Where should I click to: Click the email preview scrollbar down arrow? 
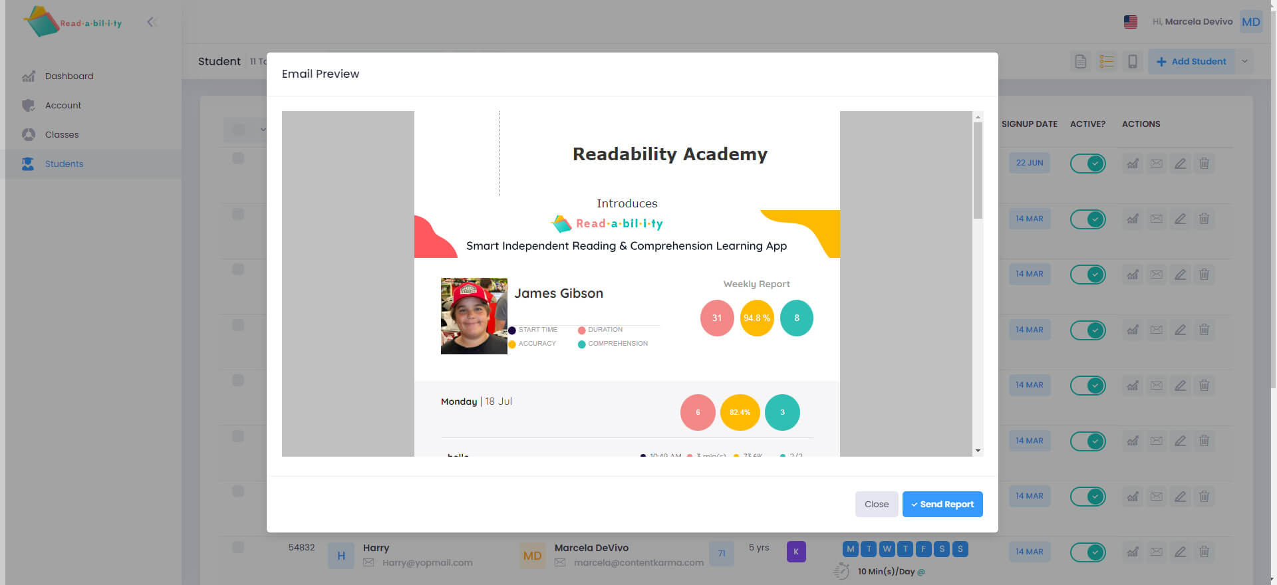[978, 451]
